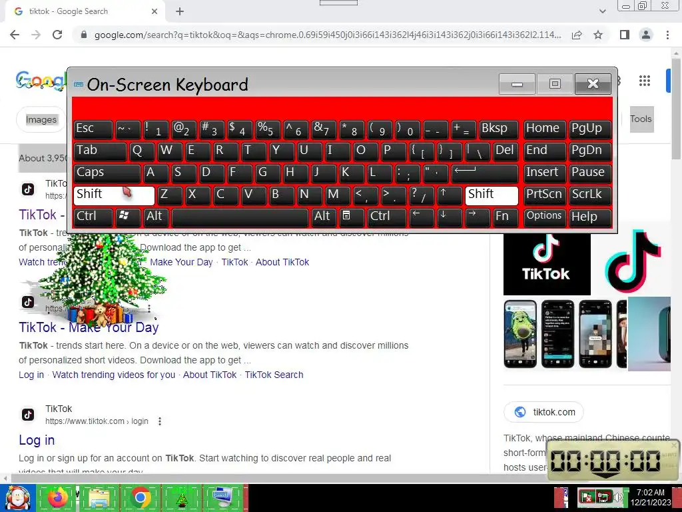Open the avocado phone screenshot thumbnail
Screen dimensions: 682x512
tap(520, 333)
